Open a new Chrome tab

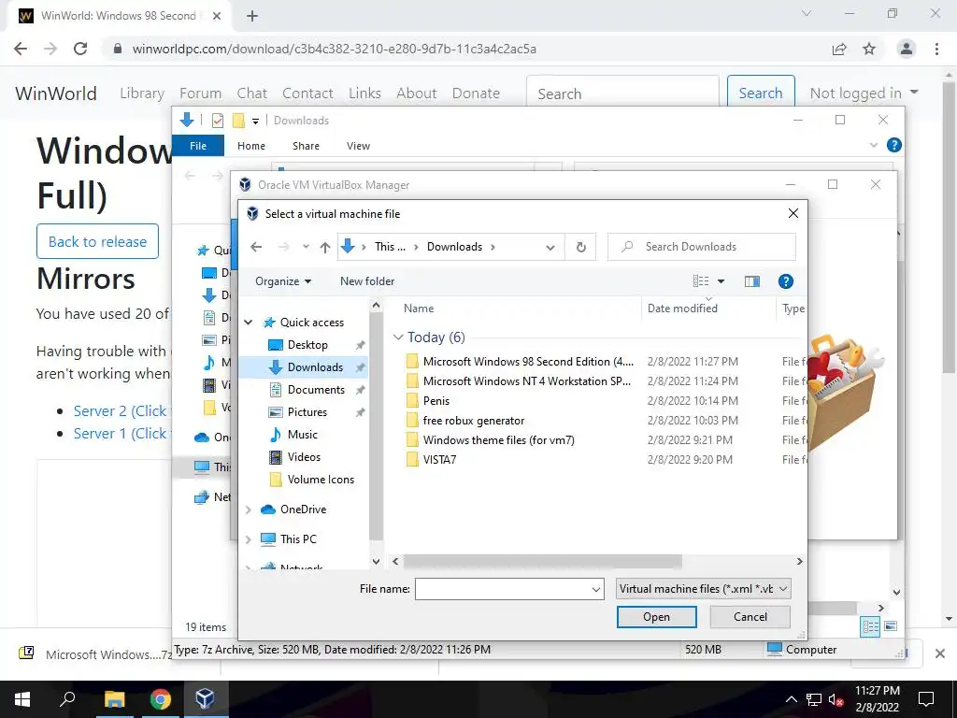252,16
